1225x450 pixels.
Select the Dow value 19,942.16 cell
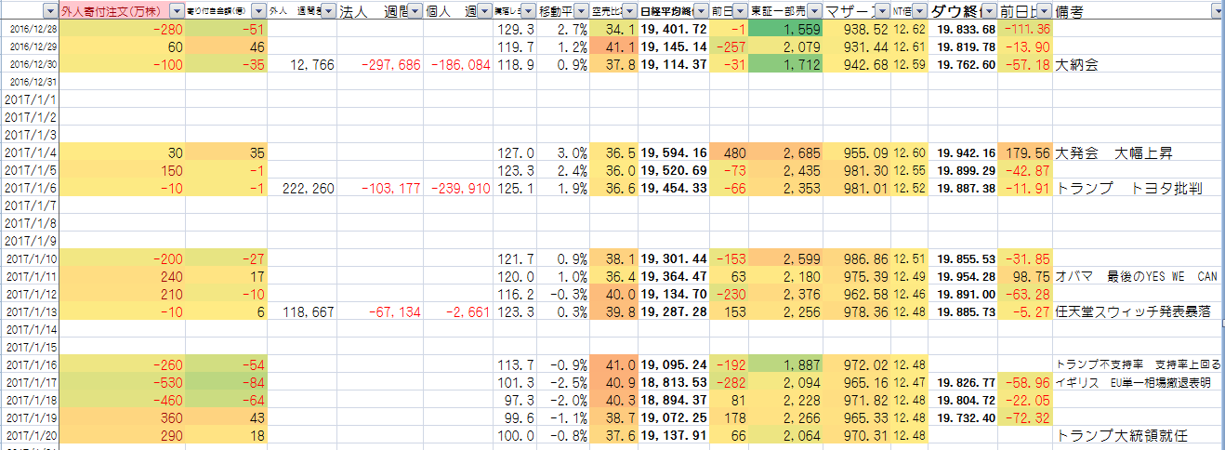coord(962,152)
